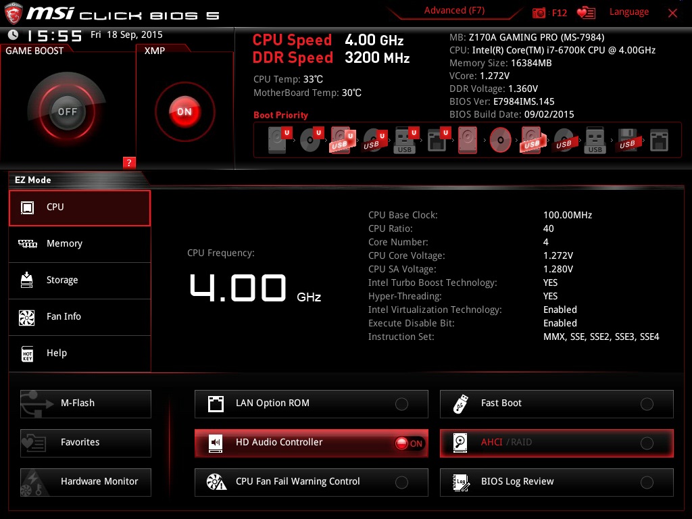692x519 pixels.
Task: Click the Hyper-Threading YES value
Action: click(550, 296)
